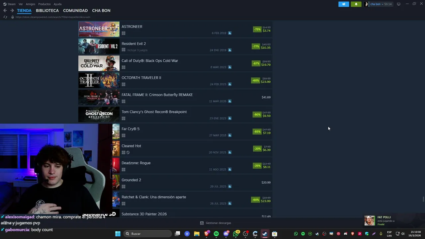Click the review icon next to 11 MAR 2026
The width and height of the screenshot is (425, 239).
click(x=230, y=101)
